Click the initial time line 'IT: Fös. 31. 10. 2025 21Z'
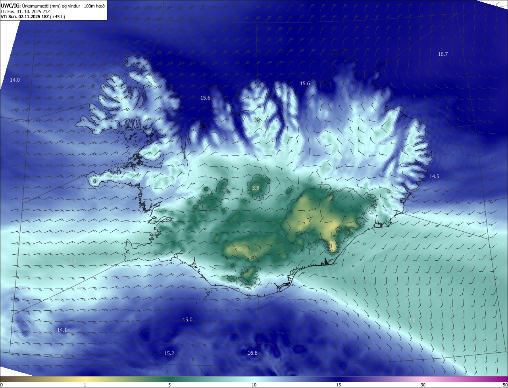The width and height of the screenshot is (508, 388). click(x=26, y=12)
